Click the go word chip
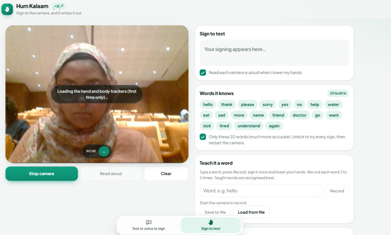 (317, 115)
